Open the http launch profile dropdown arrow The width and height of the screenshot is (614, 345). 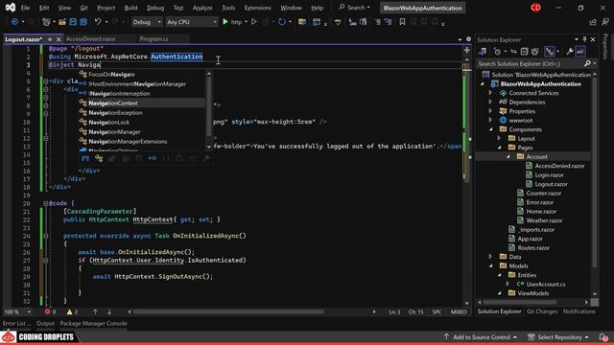tap(246, 22)
